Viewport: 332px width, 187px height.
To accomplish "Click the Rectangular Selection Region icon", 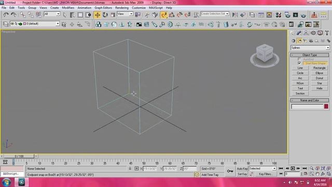I will [80, 15].
